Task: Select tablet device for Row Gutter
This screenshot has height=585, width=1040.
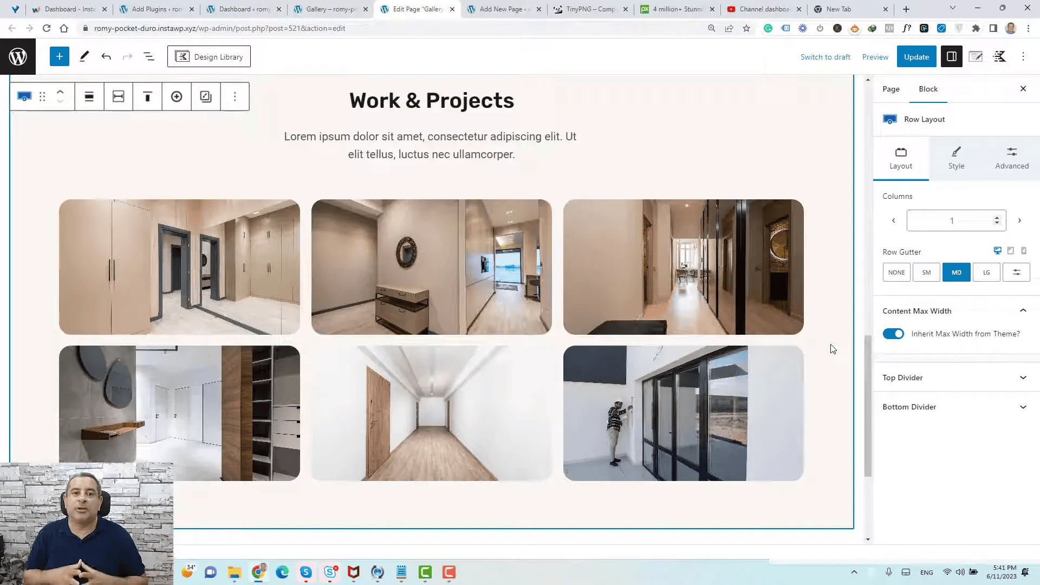Action: tap(1011, 250)
